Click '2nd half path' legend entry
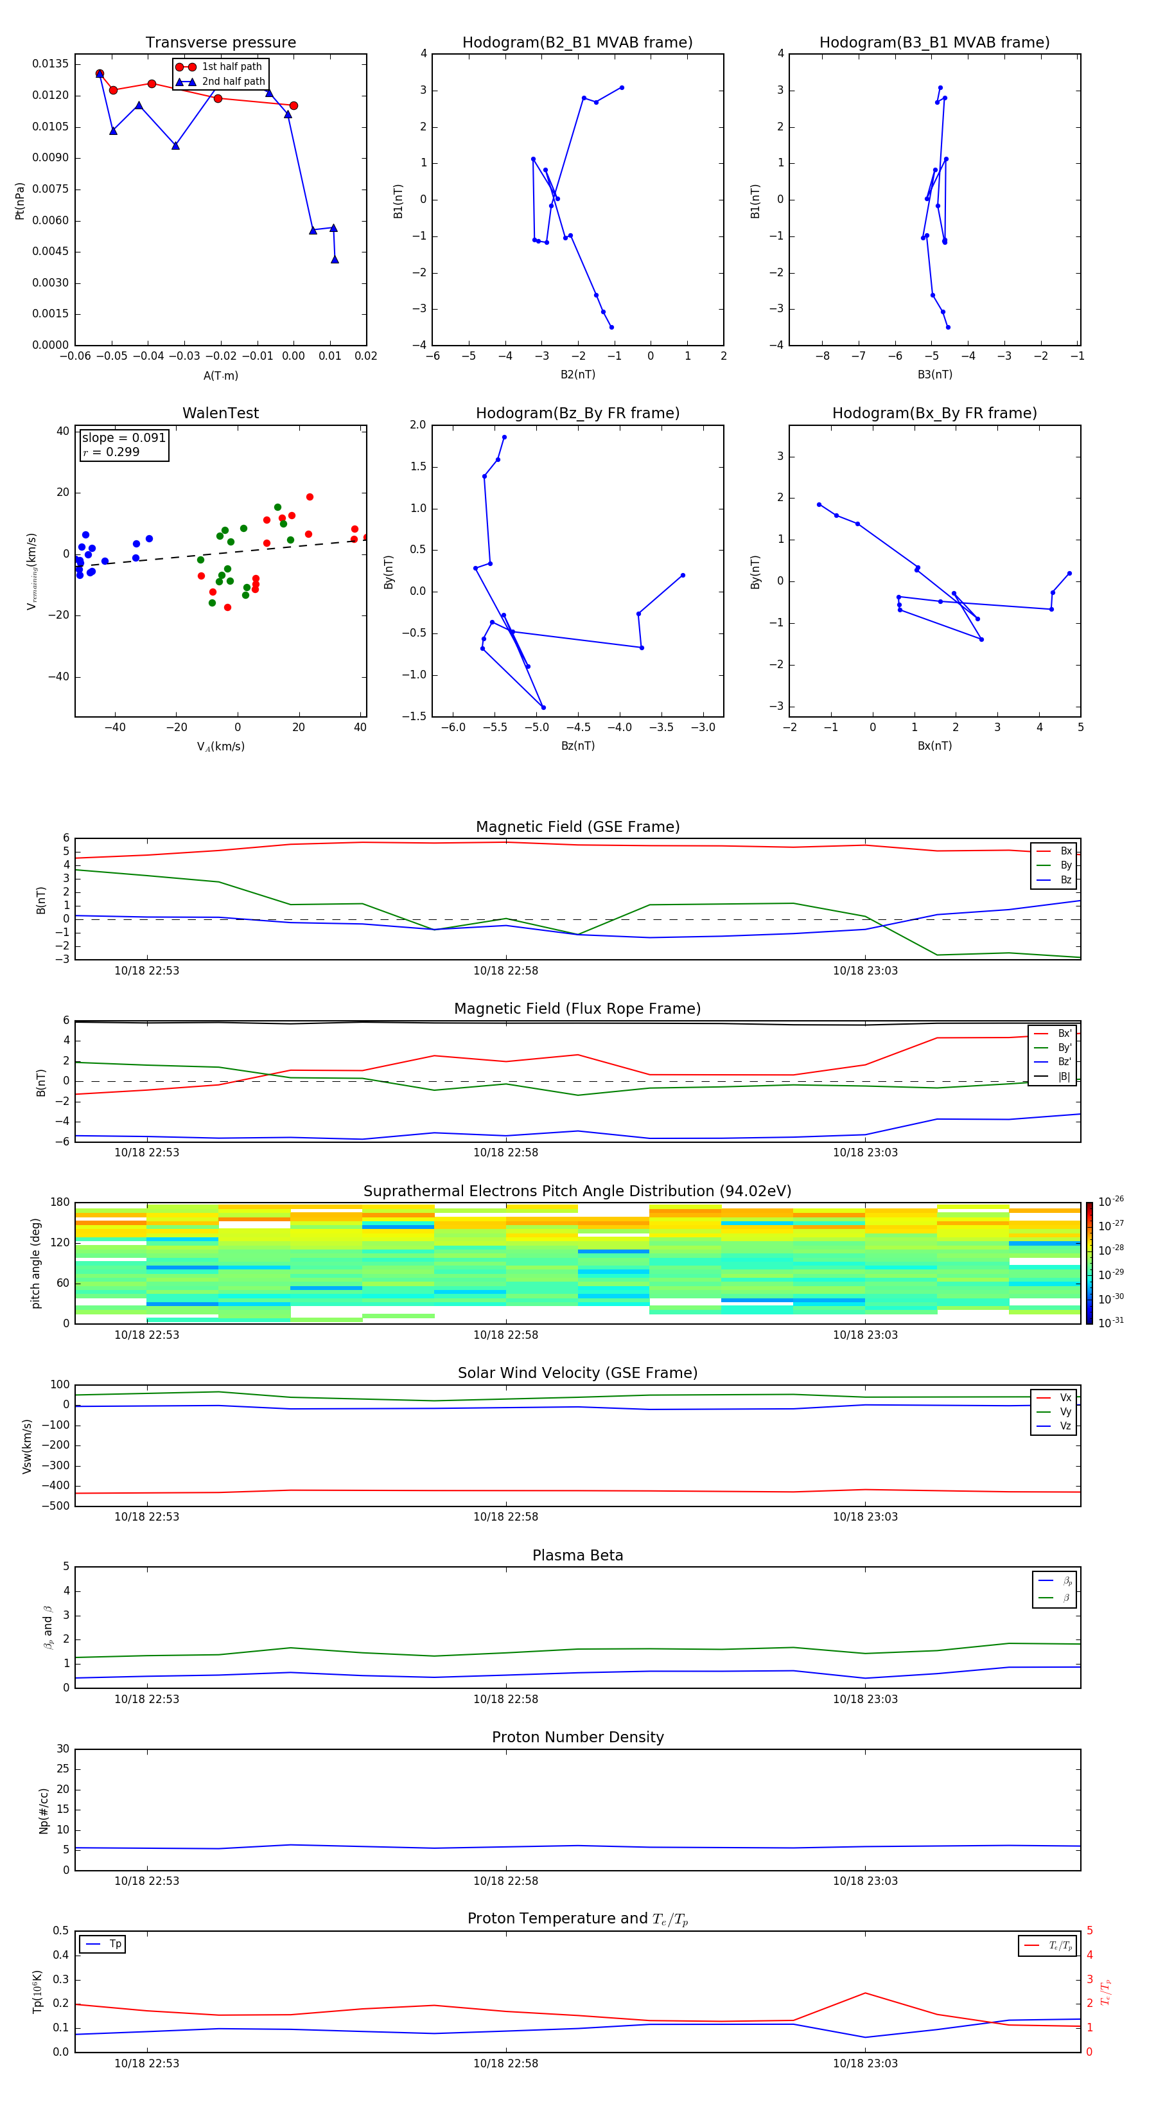This screenshot has width=1156, height=2120. tap(220, 82)
